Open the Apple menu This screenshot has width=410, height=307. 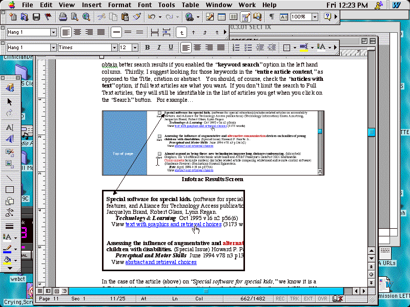tap(11, 5)
